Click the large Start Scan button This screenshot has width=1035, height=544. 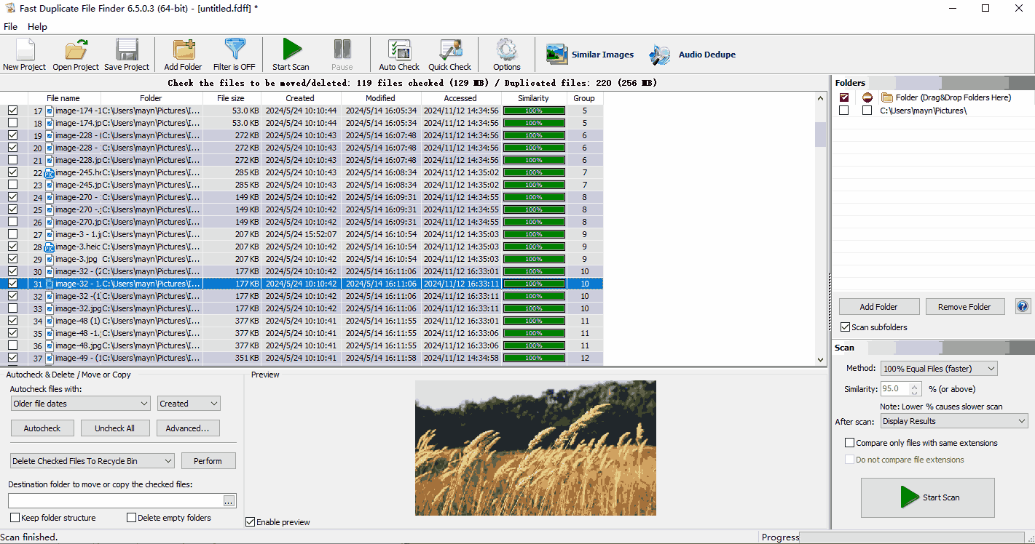point(928,497)
